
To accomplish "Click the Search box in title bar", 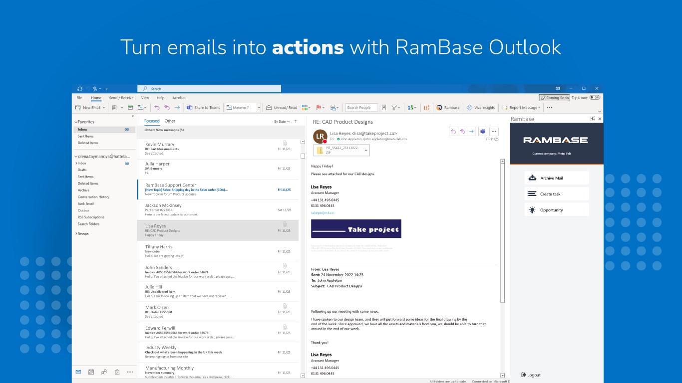I will [x=209, y=89].
